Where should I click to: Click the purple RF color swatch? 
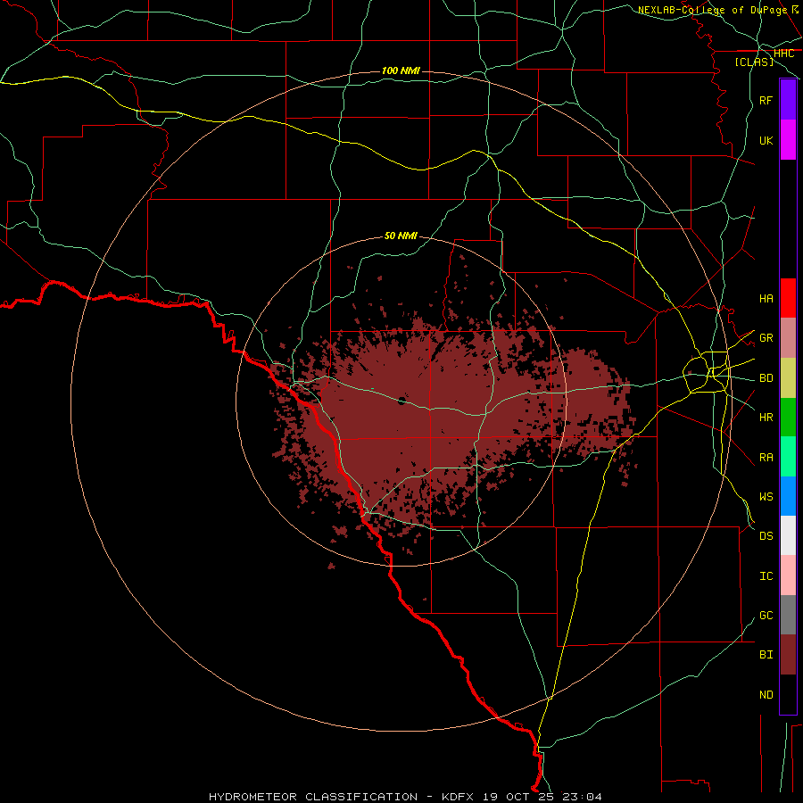coord(788,100)
